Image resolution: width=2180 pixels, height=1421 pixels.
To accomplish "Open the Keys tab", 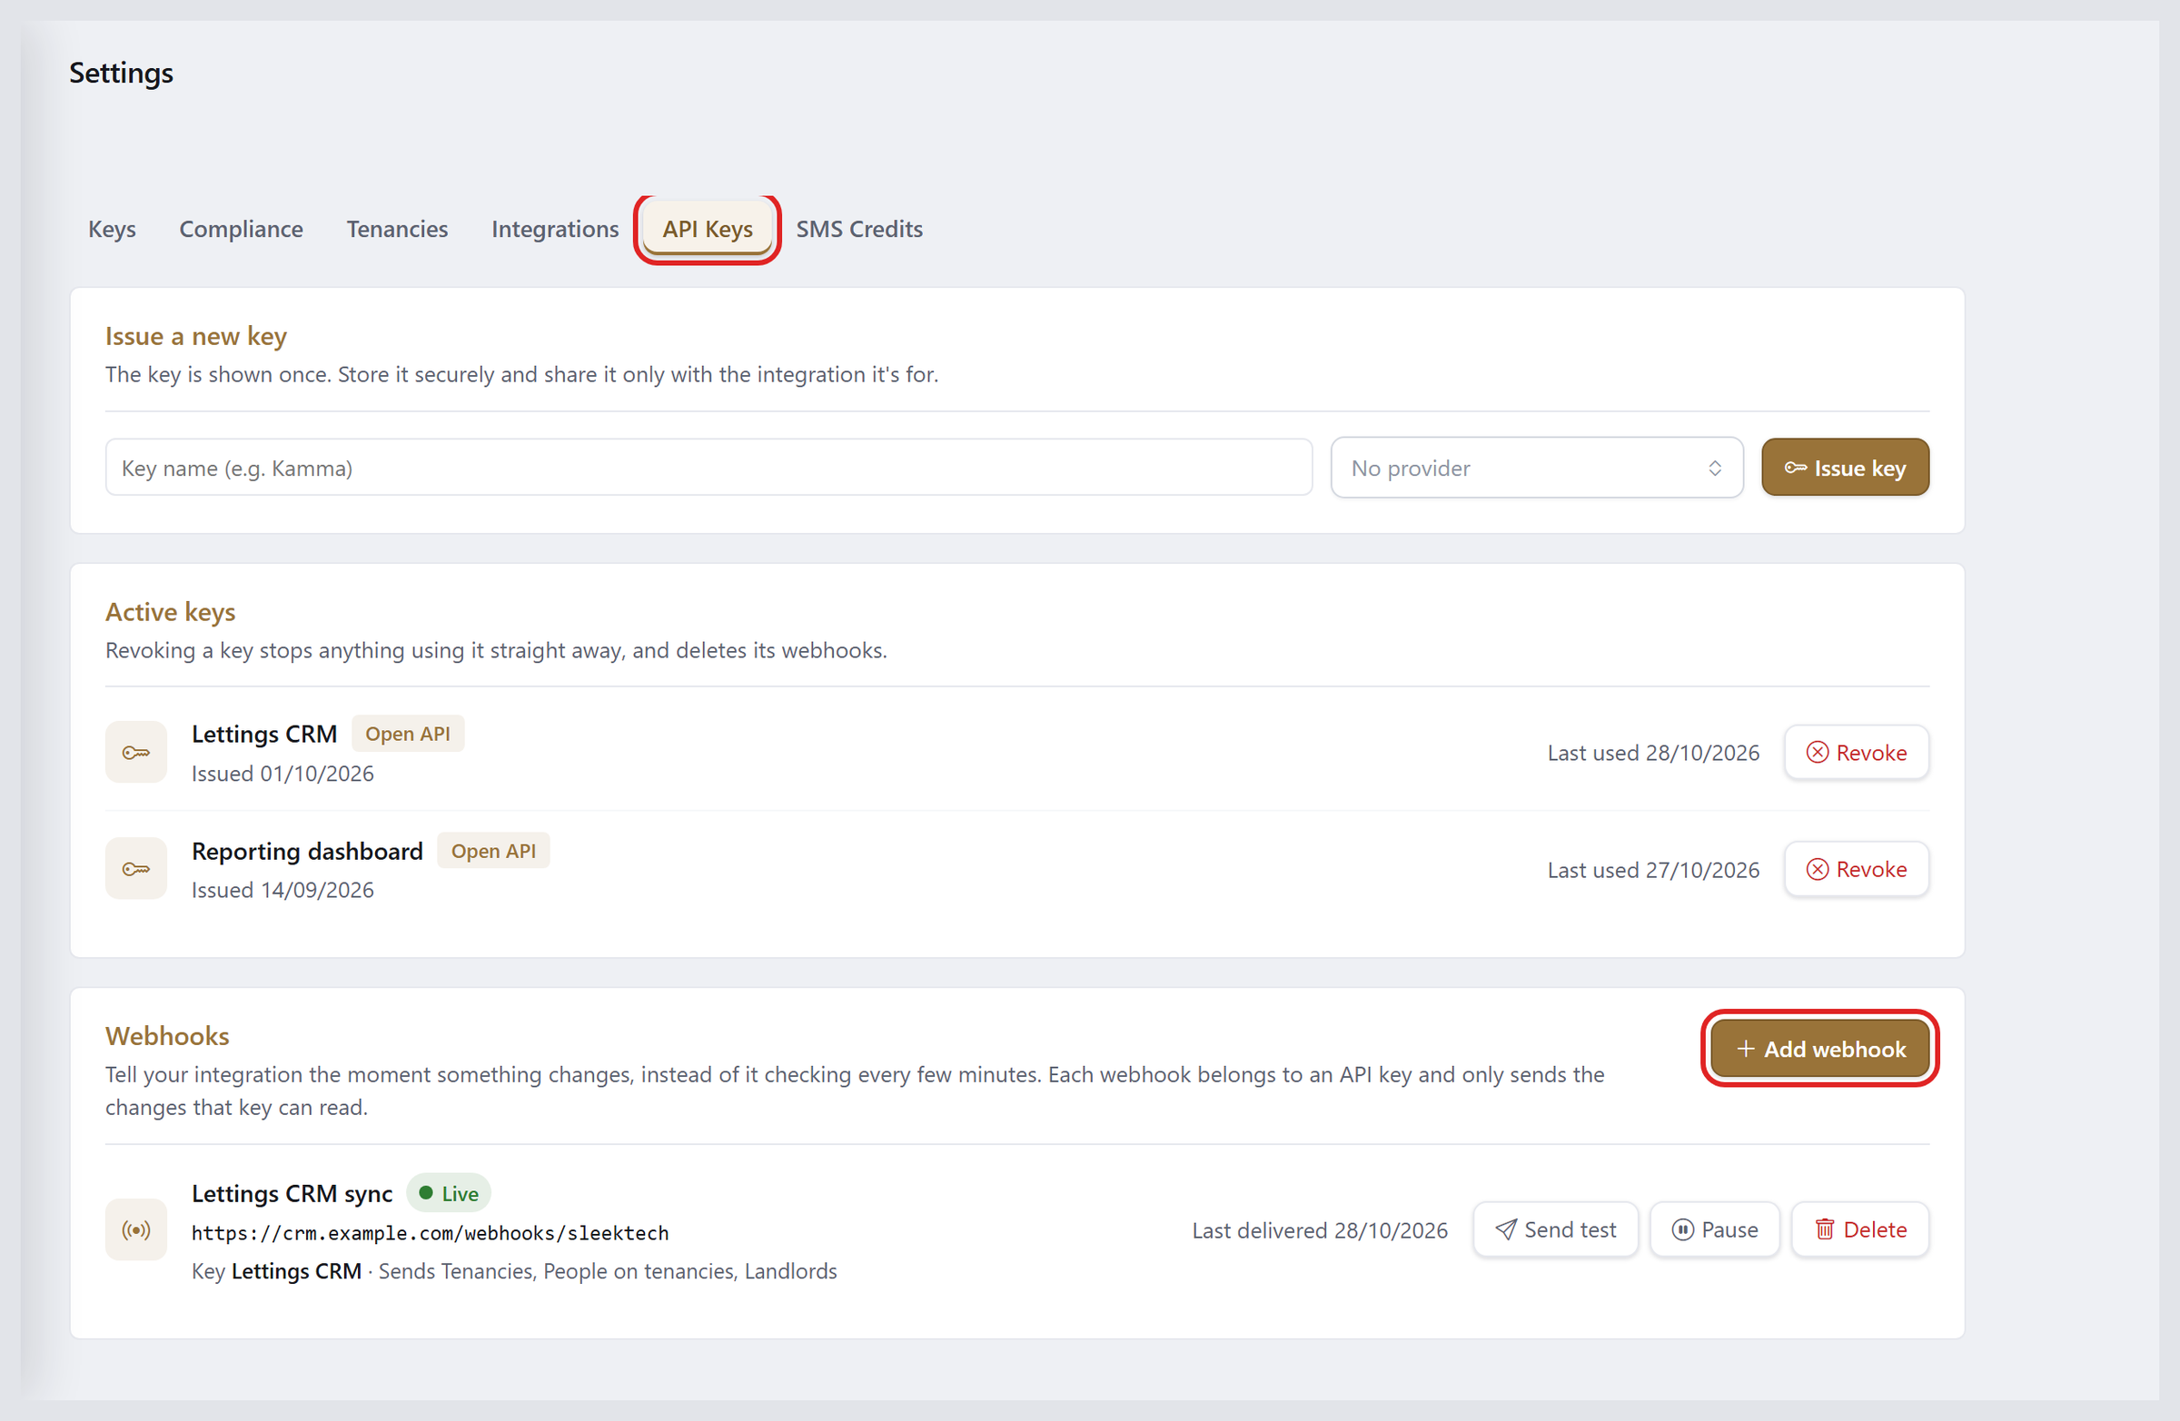I will pos(112,229).
